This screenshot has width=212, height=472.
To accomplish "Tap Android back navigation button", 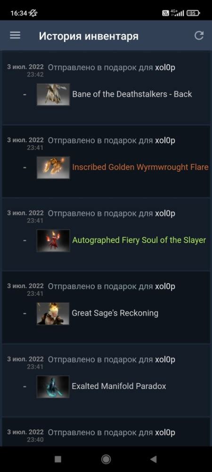I will pyautogui.click(x=154, y=459).
